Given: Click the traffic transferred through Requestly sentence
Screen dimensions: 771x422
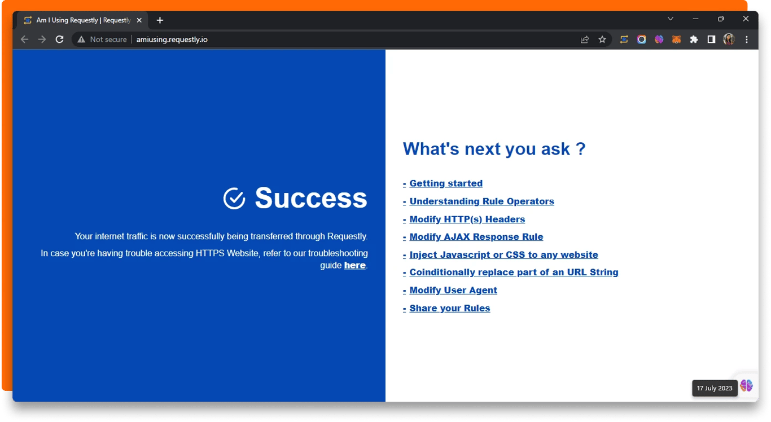Looking at the screenshot, I should coord(221,236).
